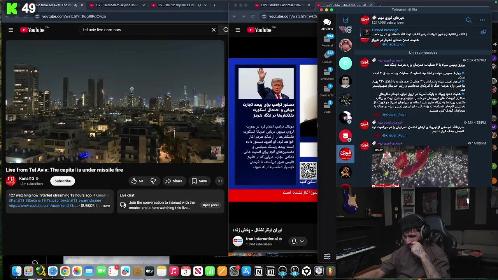Viewport: 498px width, 280px height.
Task: Open notification bell dropdown for Iran International
Action: [298, 241]
